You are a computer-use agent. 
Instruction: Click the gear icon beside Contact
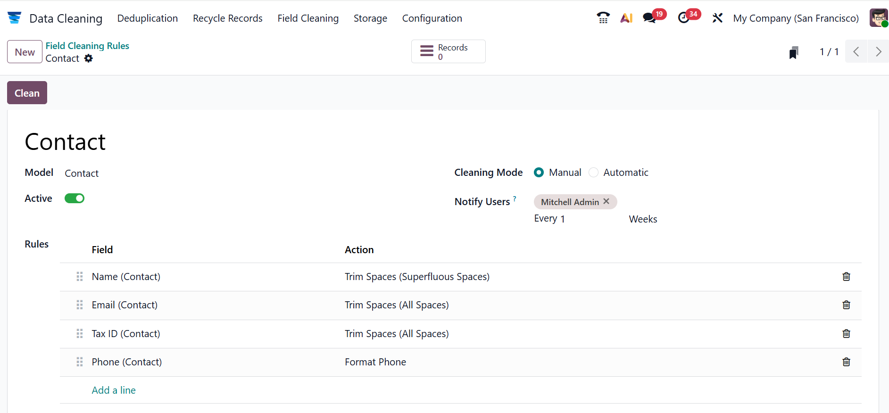pyautogui.click(x=89, y=58)
